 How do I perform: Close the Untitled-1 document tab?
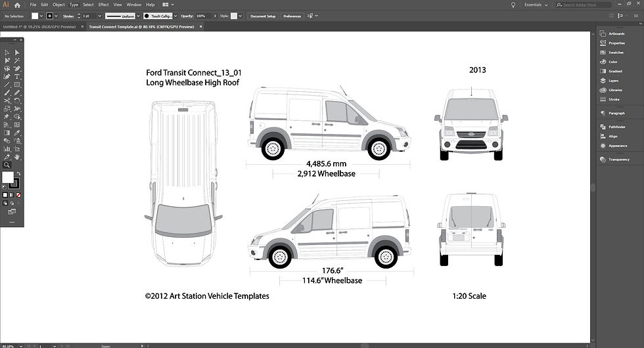[x=82, y=27]
